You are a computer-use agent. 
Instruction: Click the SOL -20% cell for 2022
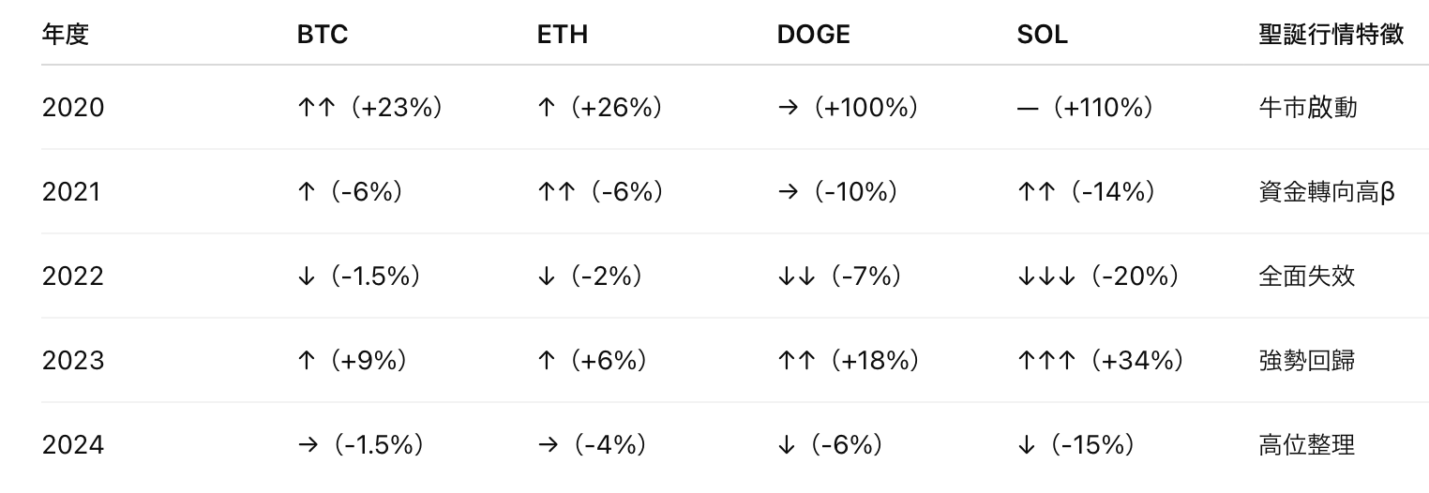tap(1097, 276)
